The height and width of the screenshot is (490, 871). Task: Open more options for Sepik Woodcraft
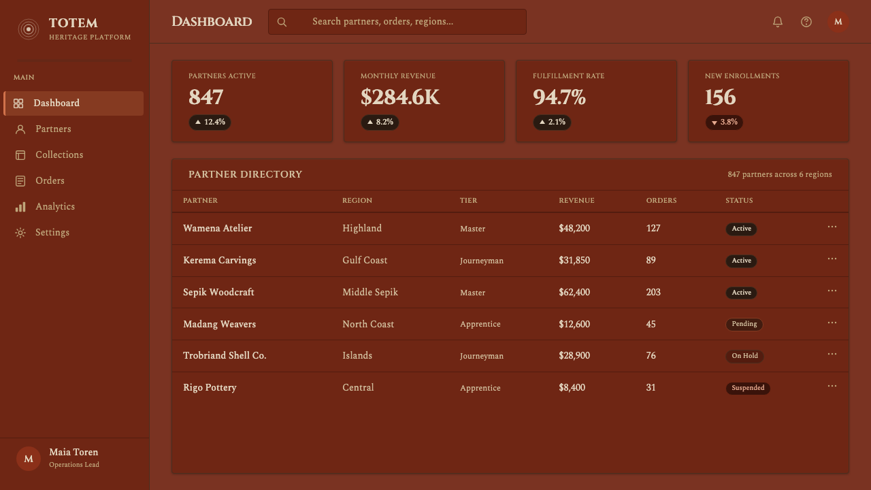832,291
